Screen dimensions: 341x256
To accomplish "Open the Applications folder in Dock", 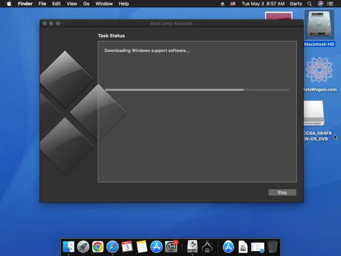I will (x=228, y=247).
